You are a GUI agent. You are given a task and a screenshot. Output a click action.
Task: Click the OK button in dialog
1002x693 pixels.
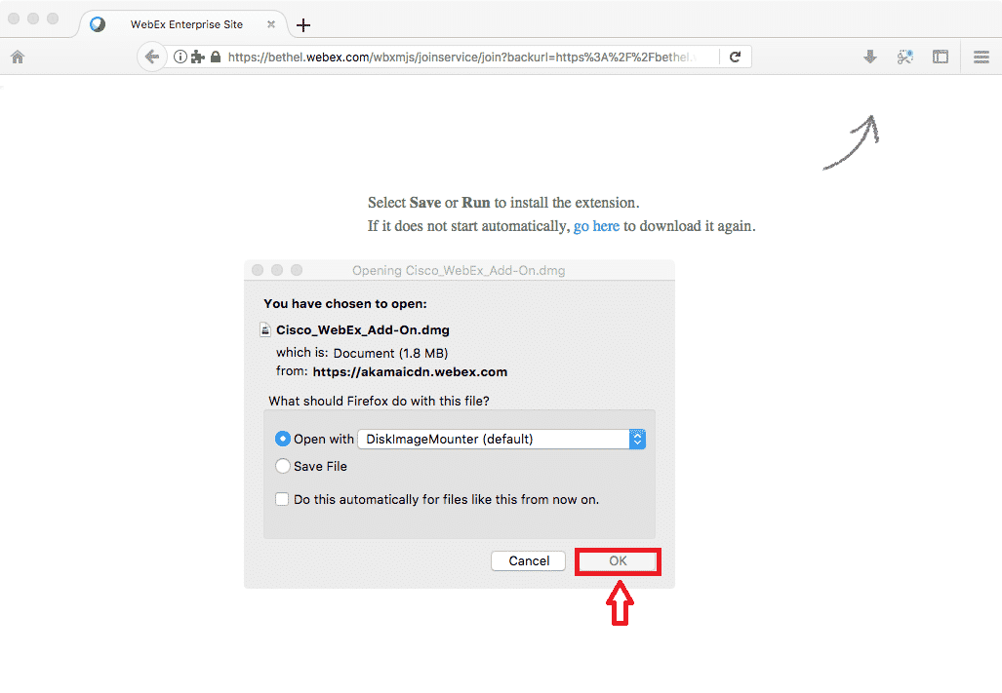click(x=618, y=560)
